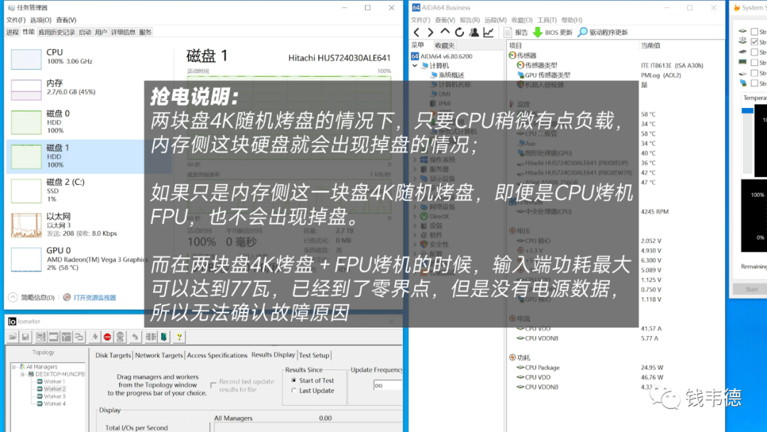New network worker icon in Iometer

coord(66,337)
